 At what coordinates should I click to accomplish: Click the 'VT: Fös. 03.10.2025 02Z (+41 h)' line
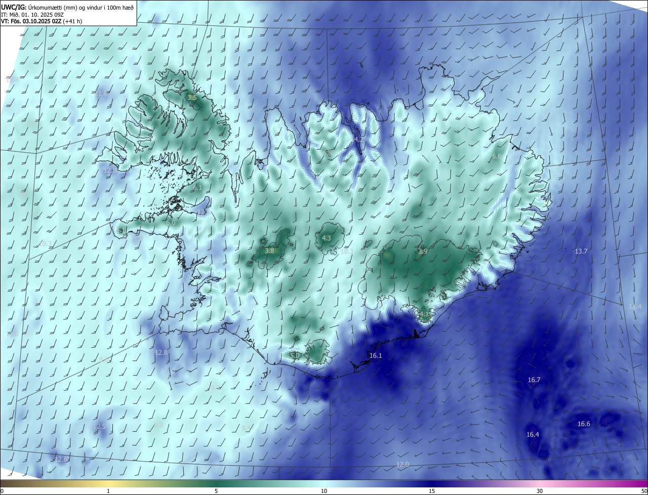pyautogui.click(x=42, y=21)
